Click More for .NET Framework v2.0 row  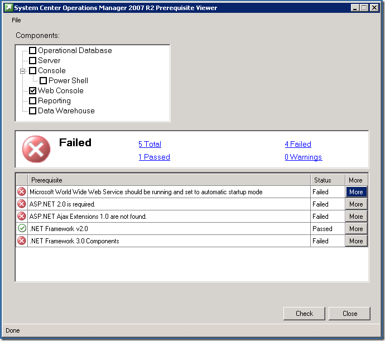pyautogui.click(x=357, y=229)
